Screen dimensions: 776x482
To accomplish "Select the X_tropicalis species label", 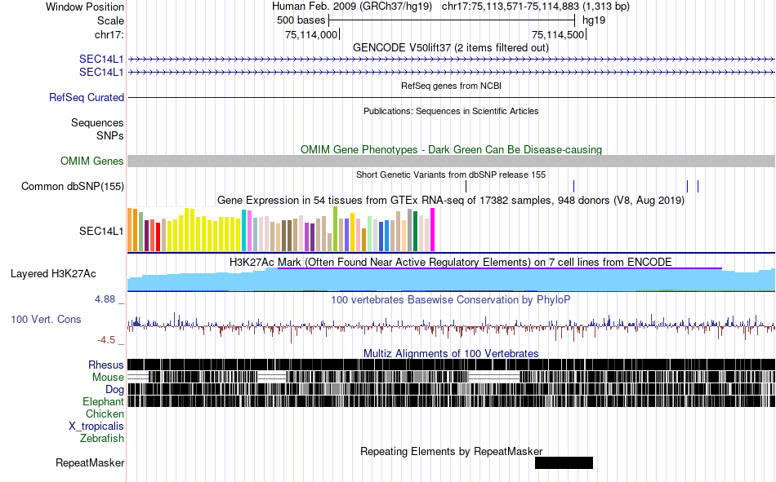I will (96, 427).
